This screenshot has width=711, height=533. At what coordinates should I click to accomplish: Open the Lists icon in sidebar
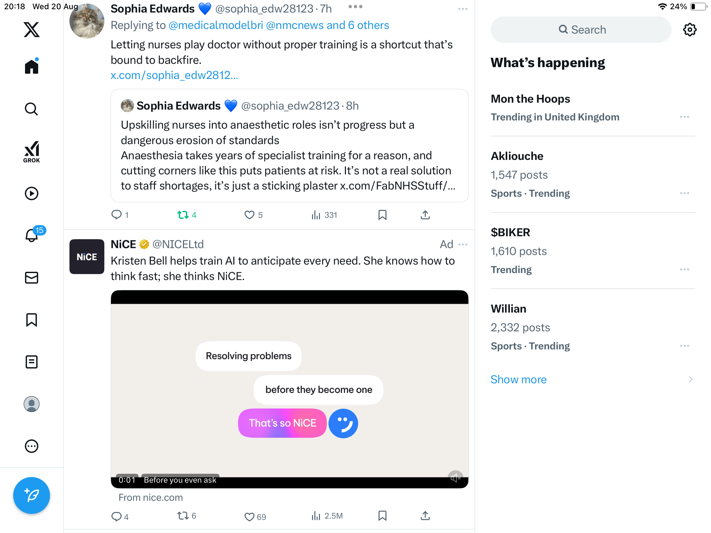tap(32, 362)
